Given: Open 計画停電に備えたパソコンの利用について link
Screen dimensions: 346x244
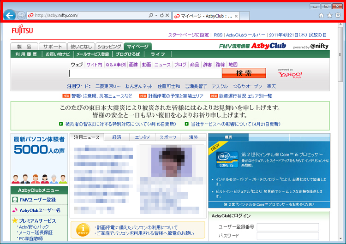Looking at the screenshot, I should click(137, 227).
